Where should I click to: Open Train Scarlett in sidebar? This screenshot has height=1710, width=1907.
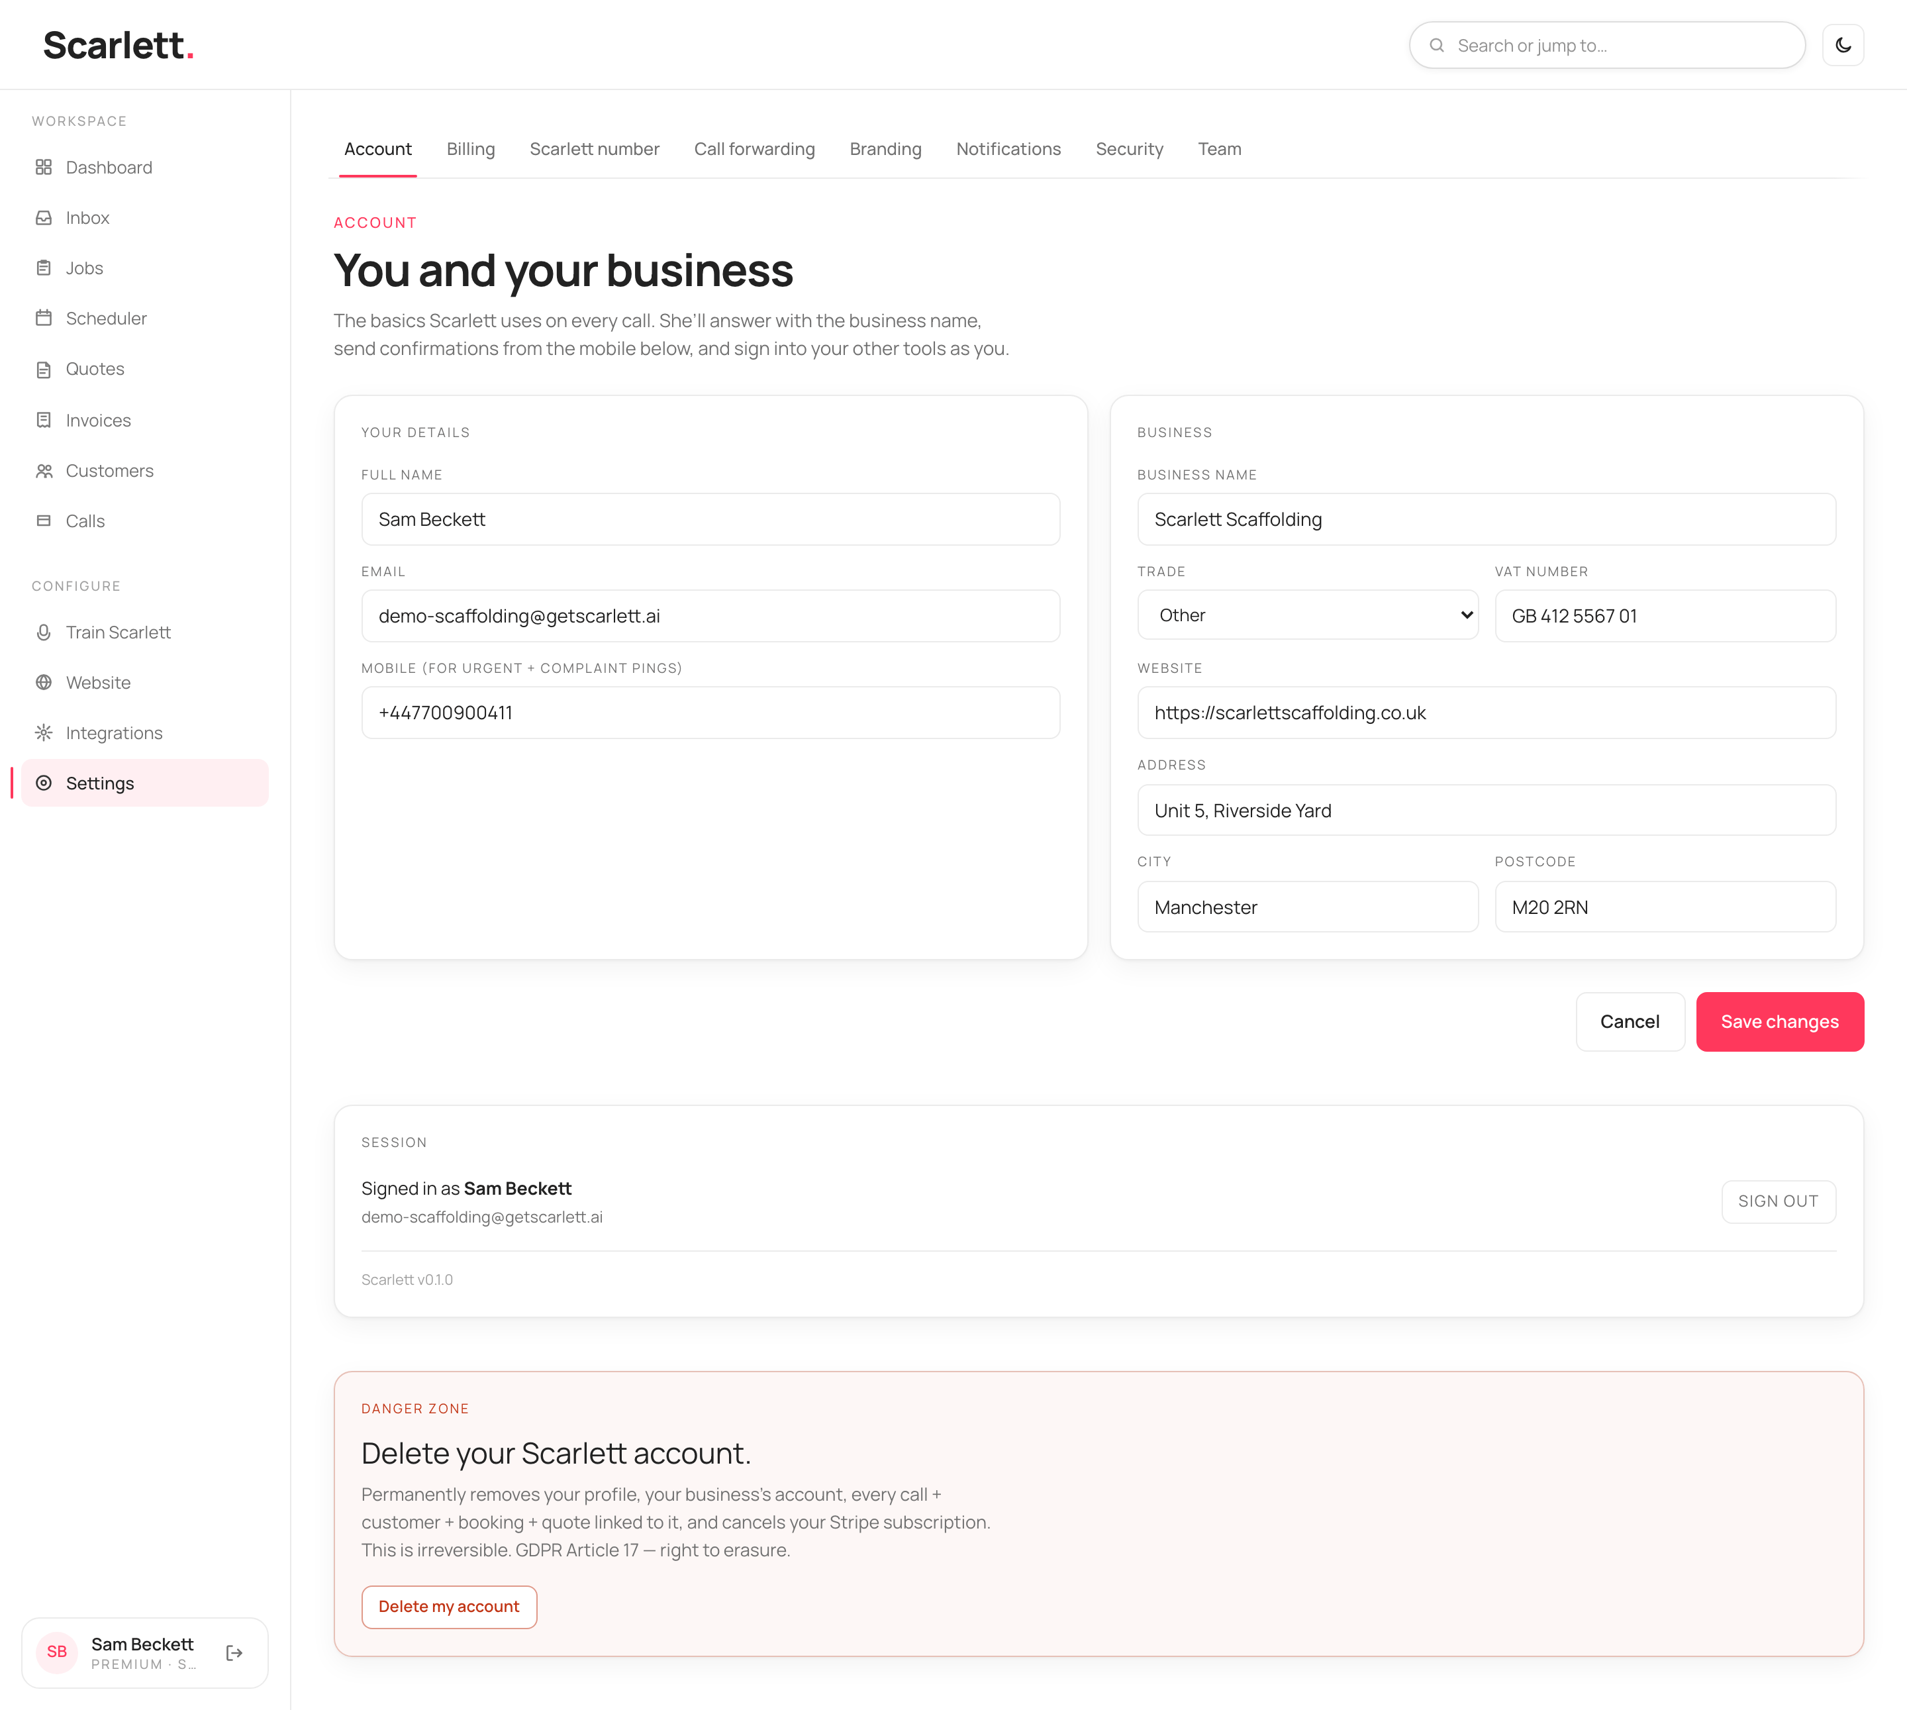pyautogui.click(x=144, y=632)
